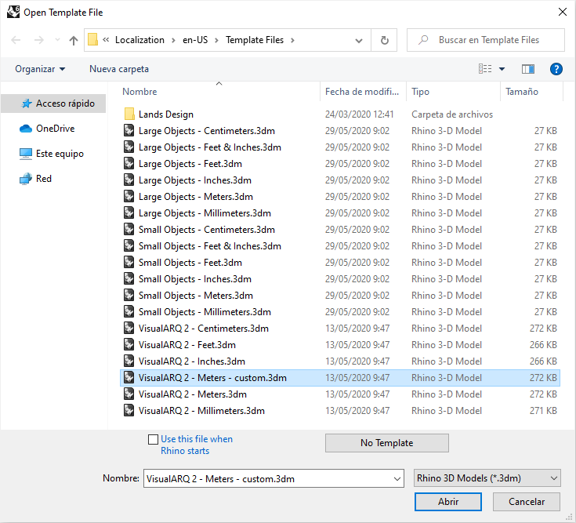
Task: Refresh the Template Files folder
Action: coord(384,40)
